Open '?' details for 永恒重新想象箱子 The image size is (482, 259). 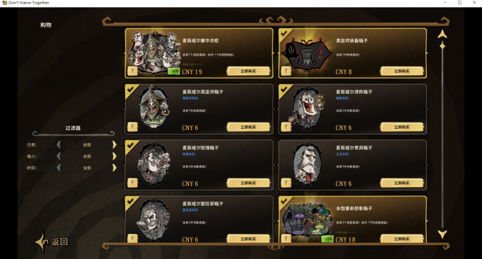coord(286,238)
